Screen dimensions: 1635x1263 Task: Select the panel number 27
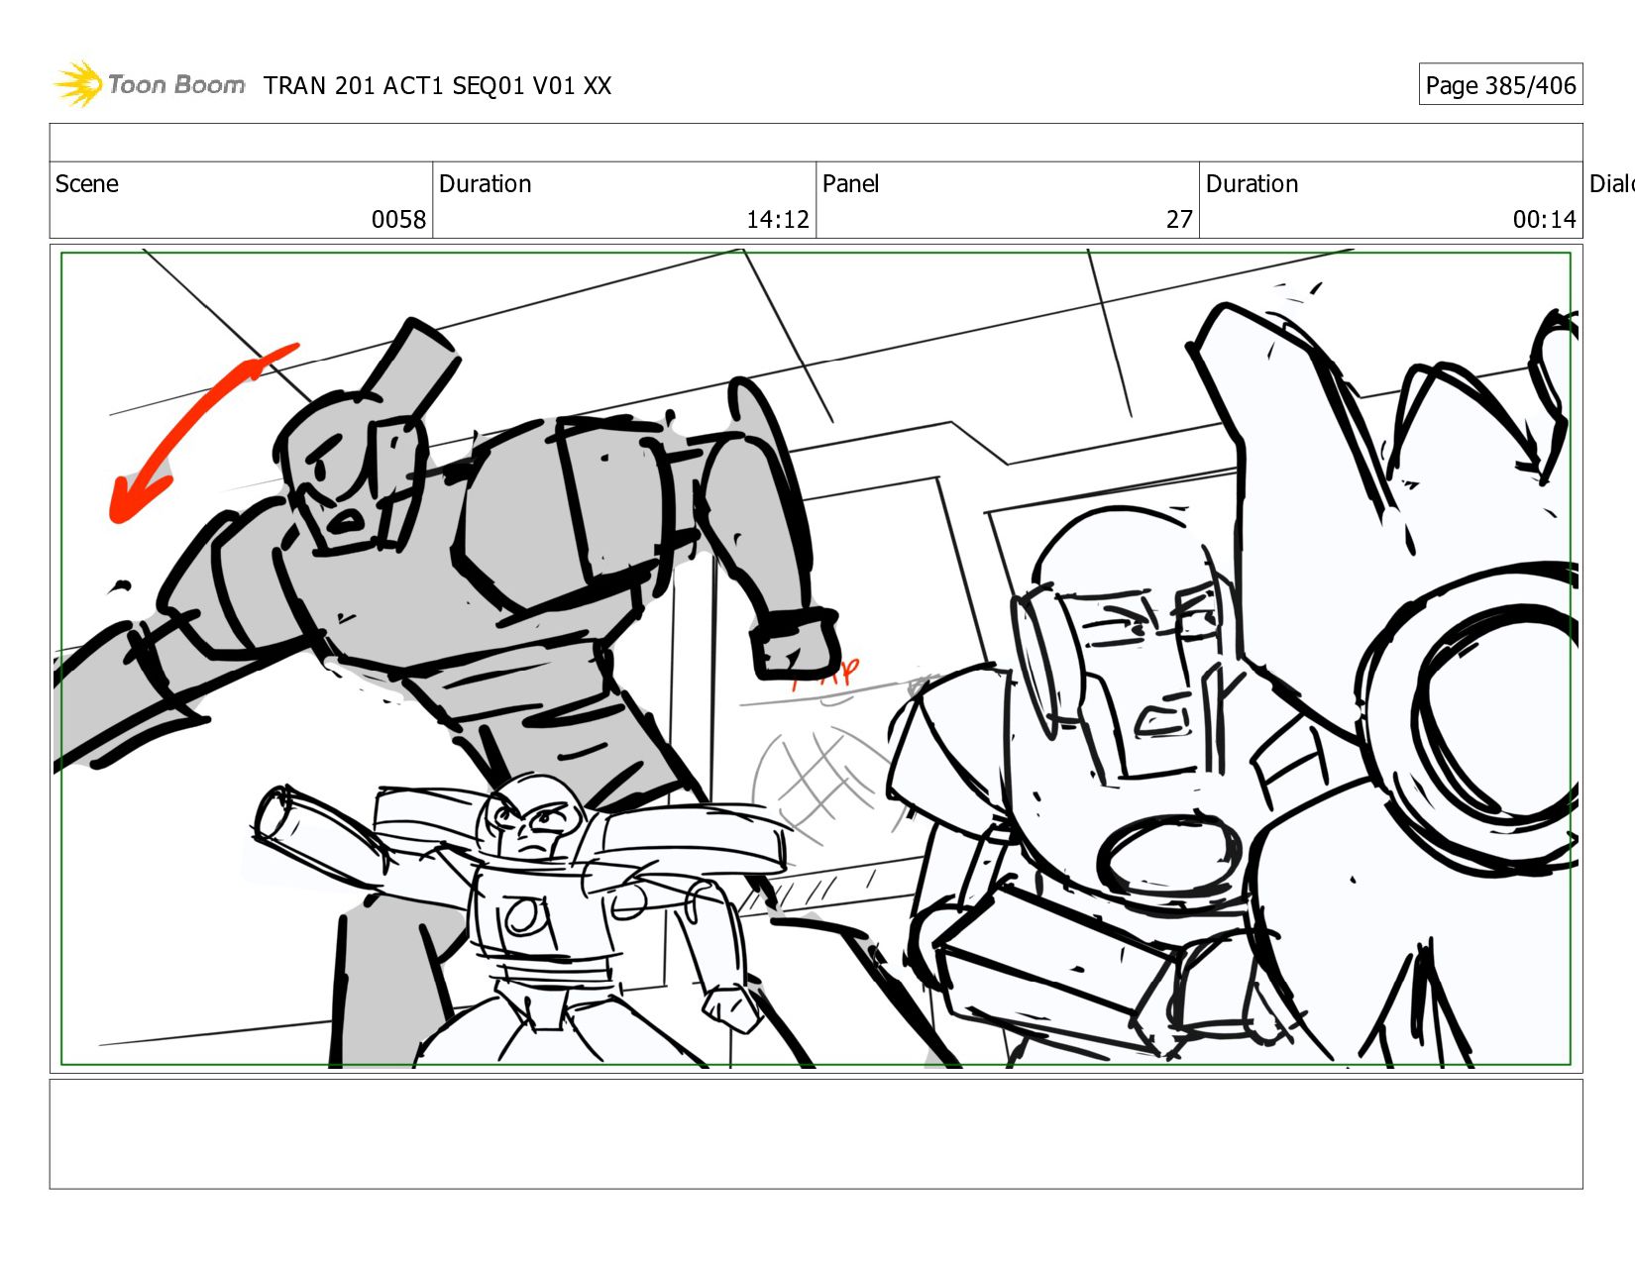click(1179, 220)
